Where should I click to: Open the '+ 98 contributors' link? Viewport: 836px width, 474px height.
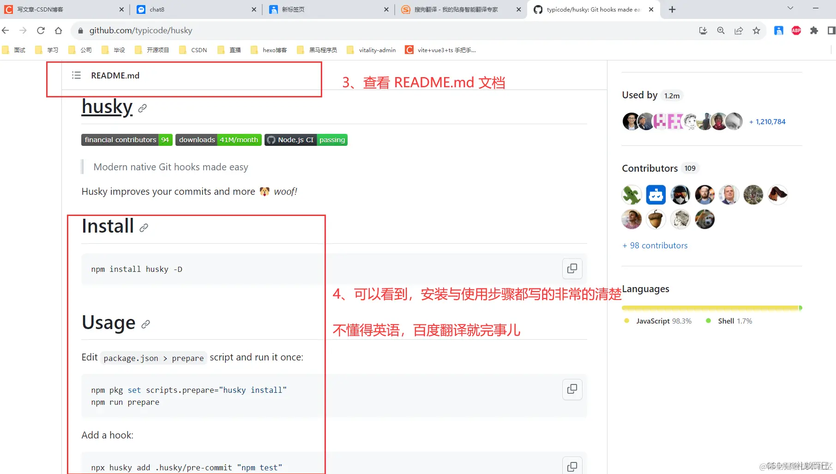tap(655, 245)
